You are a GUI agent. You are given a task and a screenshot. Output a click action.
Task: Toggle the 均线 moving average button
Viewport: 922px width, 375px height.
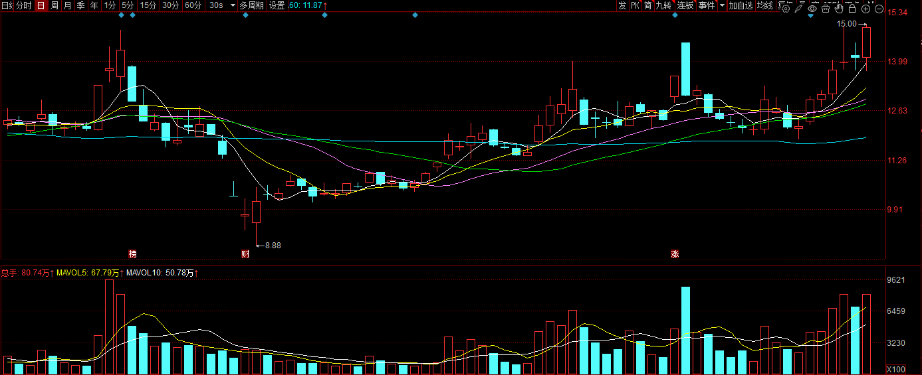(x=765, y=5)
